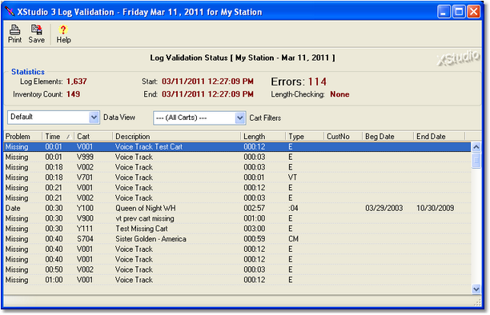
Task: Sort by the Cart column header
Action: coord(93,137)
